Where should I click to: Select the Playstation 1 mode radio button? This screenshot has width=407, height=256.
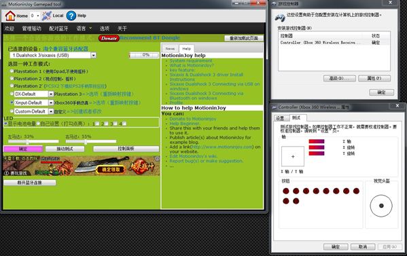12,71
